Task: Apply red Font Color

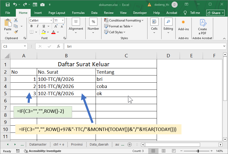Action: [53, 32]
